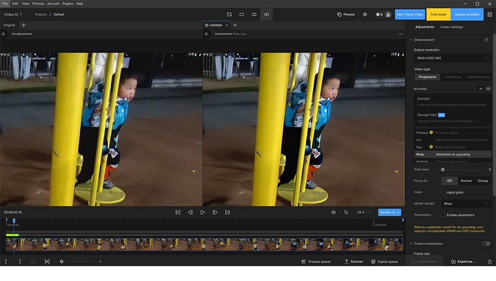Step forward one frame
The height and width of the screenshot is (281, 496).
click(215, 212)
